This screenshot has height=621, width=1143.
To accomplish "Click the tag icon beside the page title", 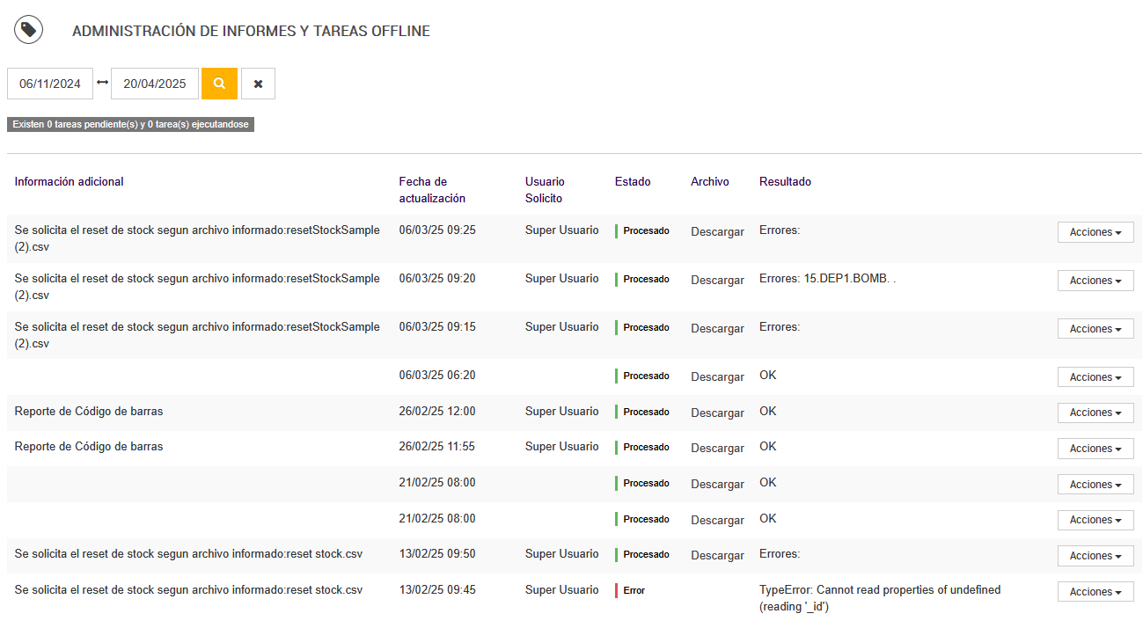I will [x=28, y=30].
